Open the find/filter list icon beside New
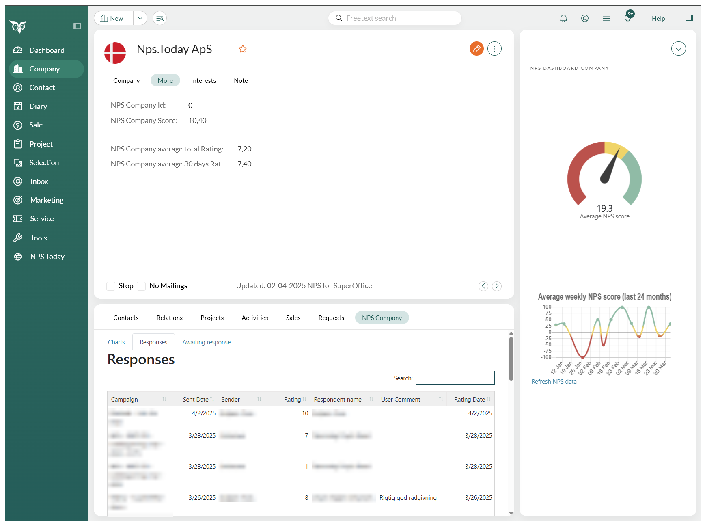The image size is (705, 525). (x=160, y=18)
